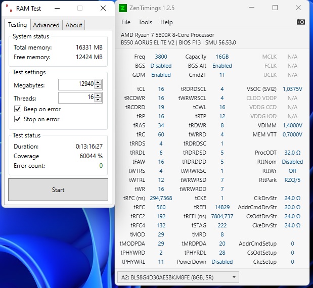Viewport: 313px width, 288px height.
Task: Click the RttWr value Off
Action: [x=292, y=171]
